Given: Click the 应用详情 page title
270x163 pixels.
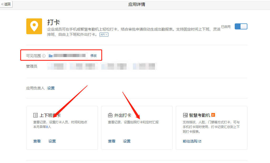Looking at the screenshot, I should 137,4.
